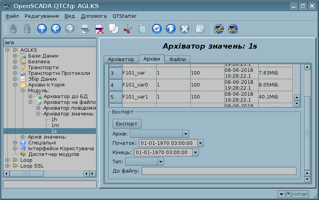Refresh the page with the circular arrow icon

[x=157, y=29]
